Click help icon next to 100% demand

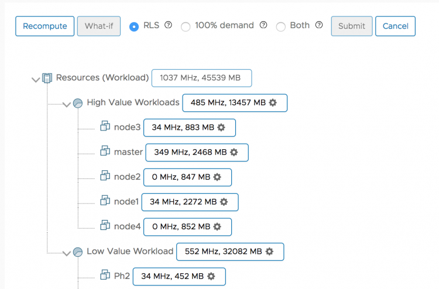pos(263,25)
